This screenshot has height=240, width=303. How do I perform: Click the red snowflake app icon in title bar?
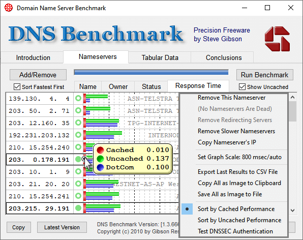[x=9, y=8]
